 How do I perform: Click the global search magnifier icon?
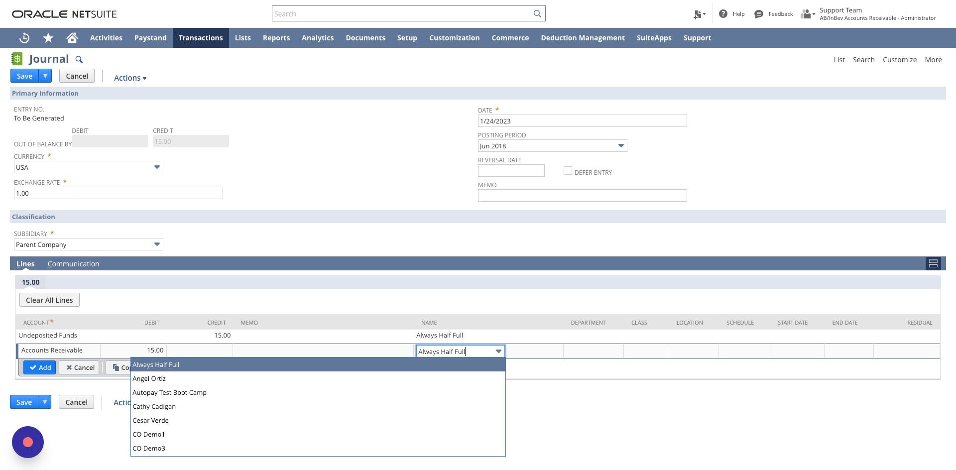tap(537, 14)
